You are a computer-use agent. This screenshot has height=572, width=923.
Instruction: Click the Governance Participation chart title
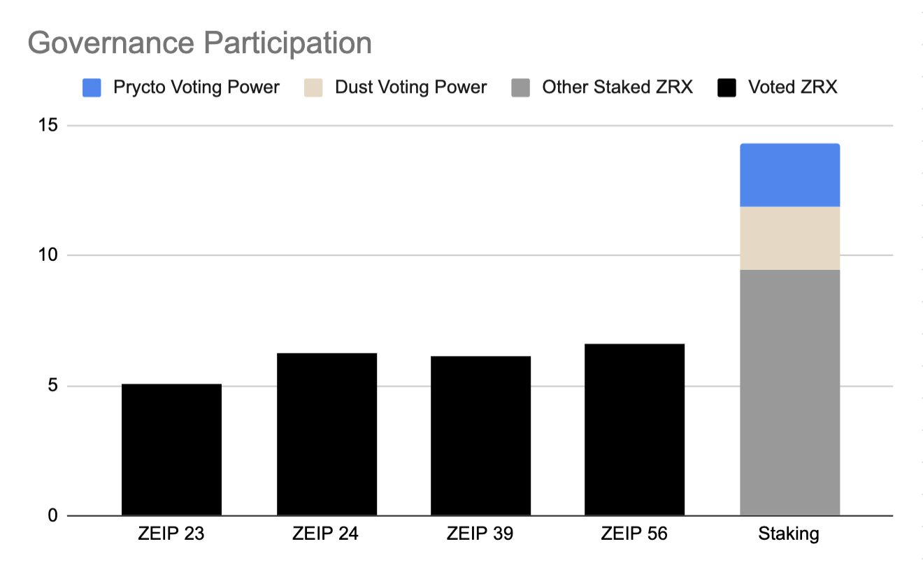[x=199, y=44]
